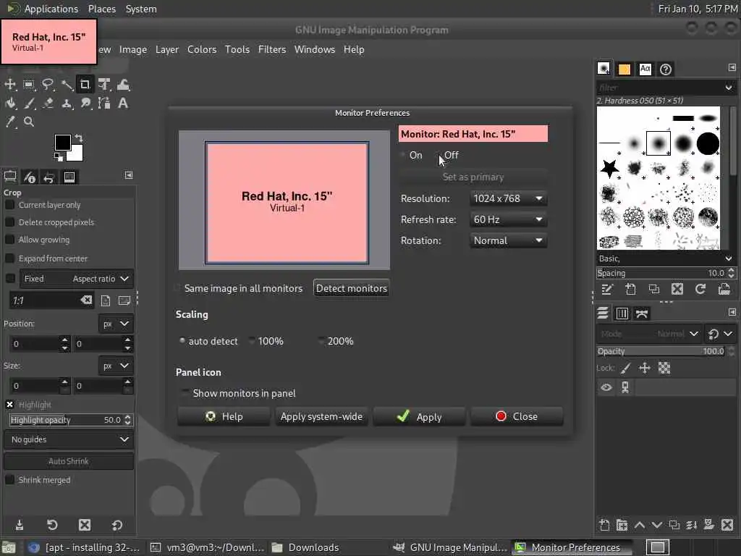Select the Smudge tool

85,103
